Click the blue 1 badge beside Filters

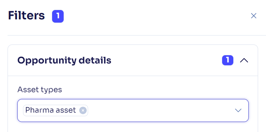click(x=58, y=16)
